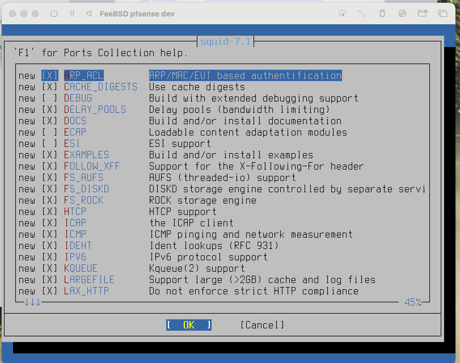Click the 'FeeBSD pfsense dev' window title
The height and width of the screenshot is (363, 460).
click(x=137, y=14)
